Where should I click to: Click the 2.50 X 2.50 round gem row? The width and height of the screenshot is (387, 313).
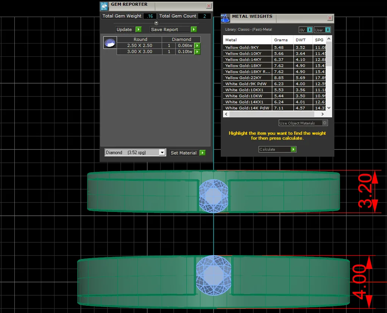point(158,46)
